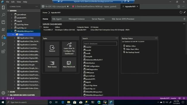Screen dimensions: 187x105
Task: Select the Application.Countries table
Action: (x=28, y=45)
